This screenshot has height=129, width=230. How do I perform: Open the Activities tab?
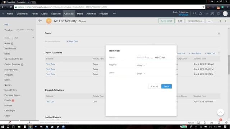click(91, 14)
